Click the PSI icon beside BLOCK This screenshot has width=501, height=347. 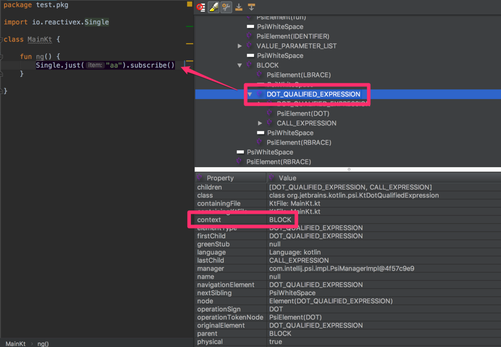pos(250,65)
